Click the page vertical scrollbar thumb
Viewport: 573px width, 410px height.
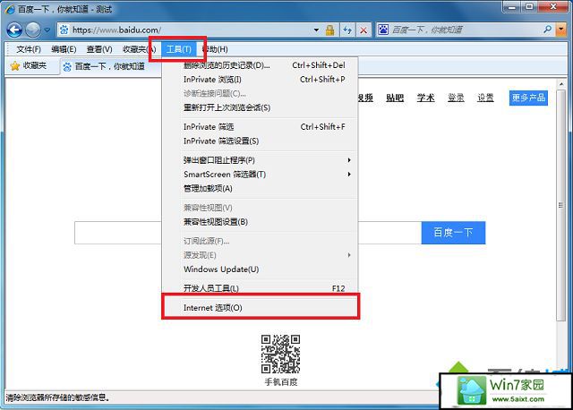pos(561,206)
